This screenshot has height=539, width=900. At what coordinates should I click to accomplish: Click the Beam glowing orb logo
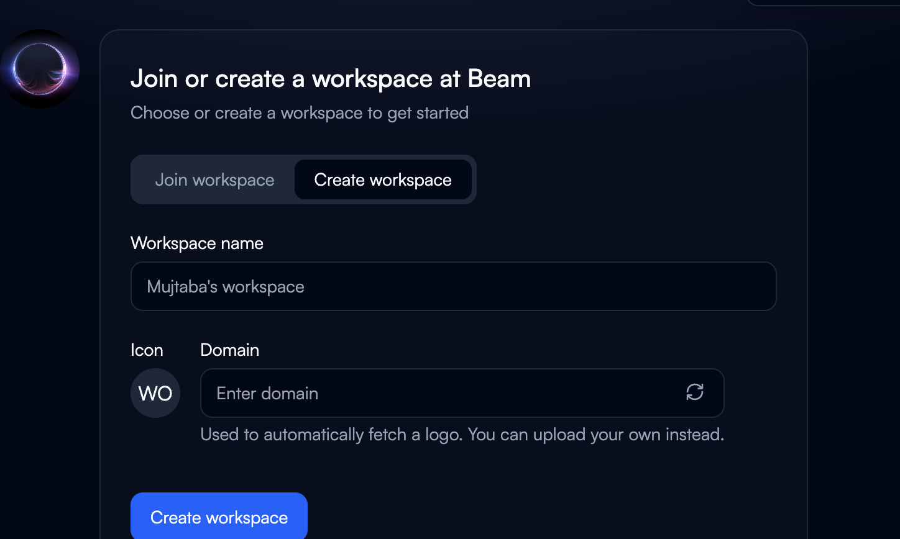(40, 69)
